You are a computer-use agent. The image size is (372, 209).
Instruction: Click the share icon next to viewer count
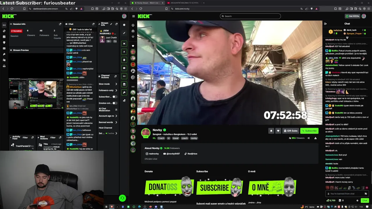click(x=308, y=138)
